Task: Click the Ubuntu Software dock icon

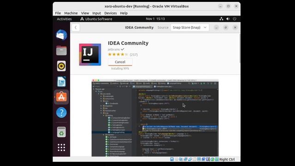Action: click(61, 97)
